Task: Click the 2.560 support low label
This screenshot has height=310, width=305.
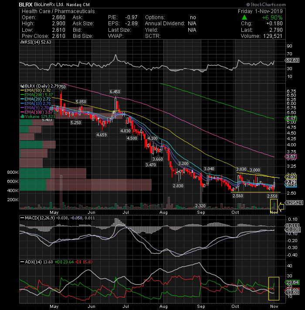Action: pos(238,196)
